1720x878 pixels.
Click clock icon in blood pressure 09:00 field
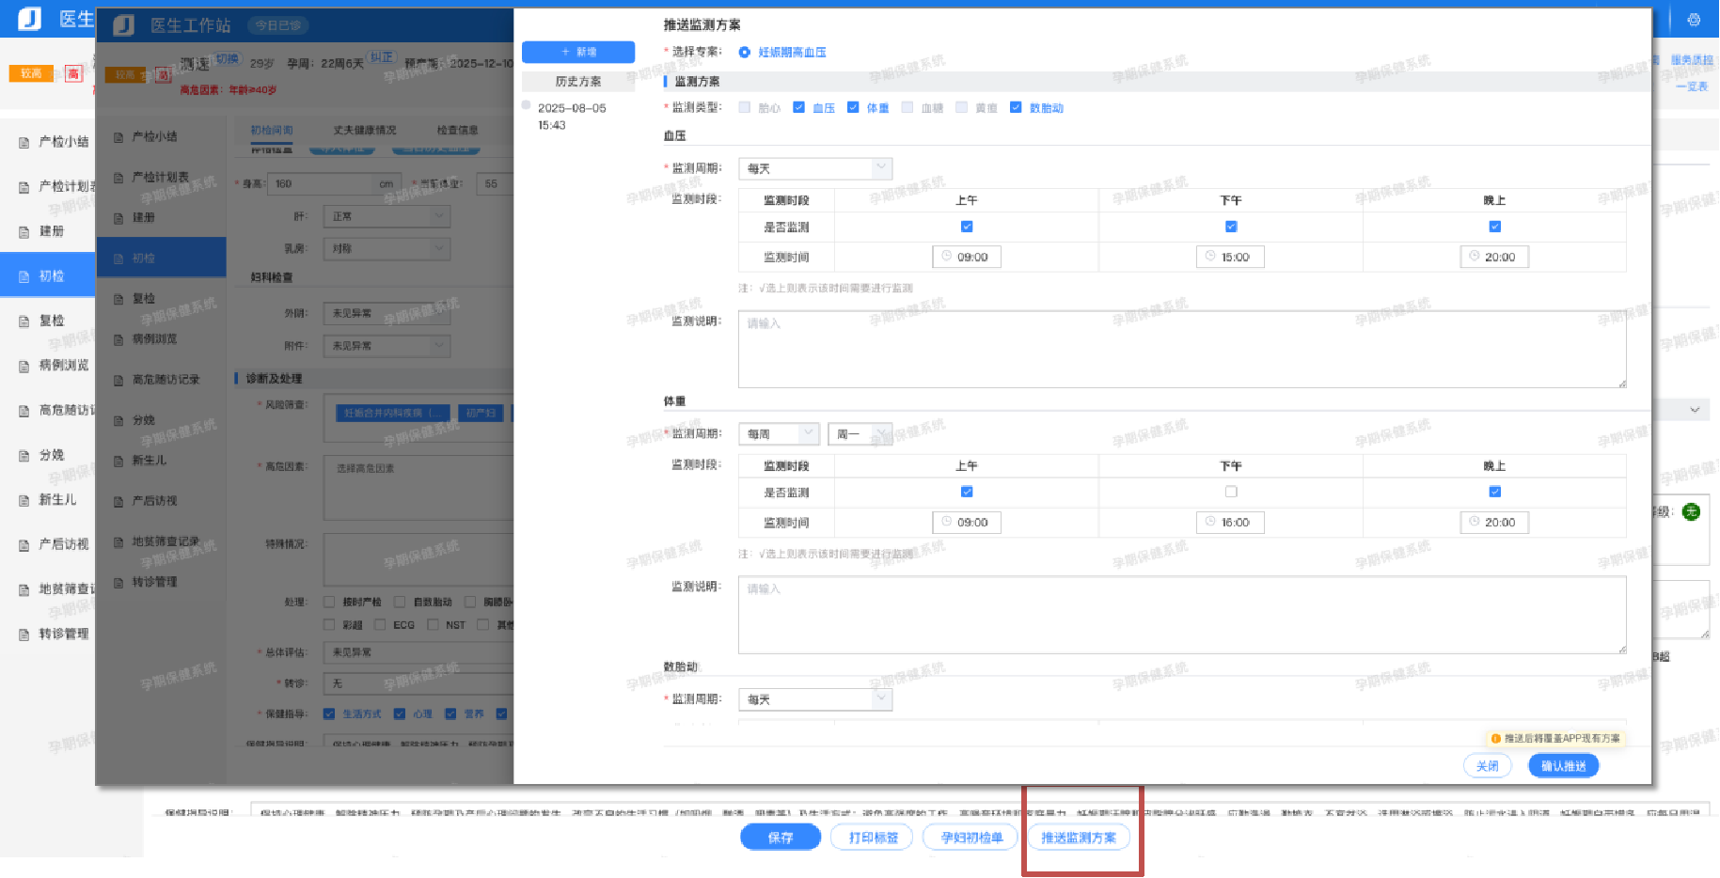click(947, 257)
